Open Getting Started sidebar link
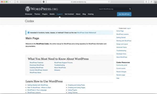 [121, 37]
